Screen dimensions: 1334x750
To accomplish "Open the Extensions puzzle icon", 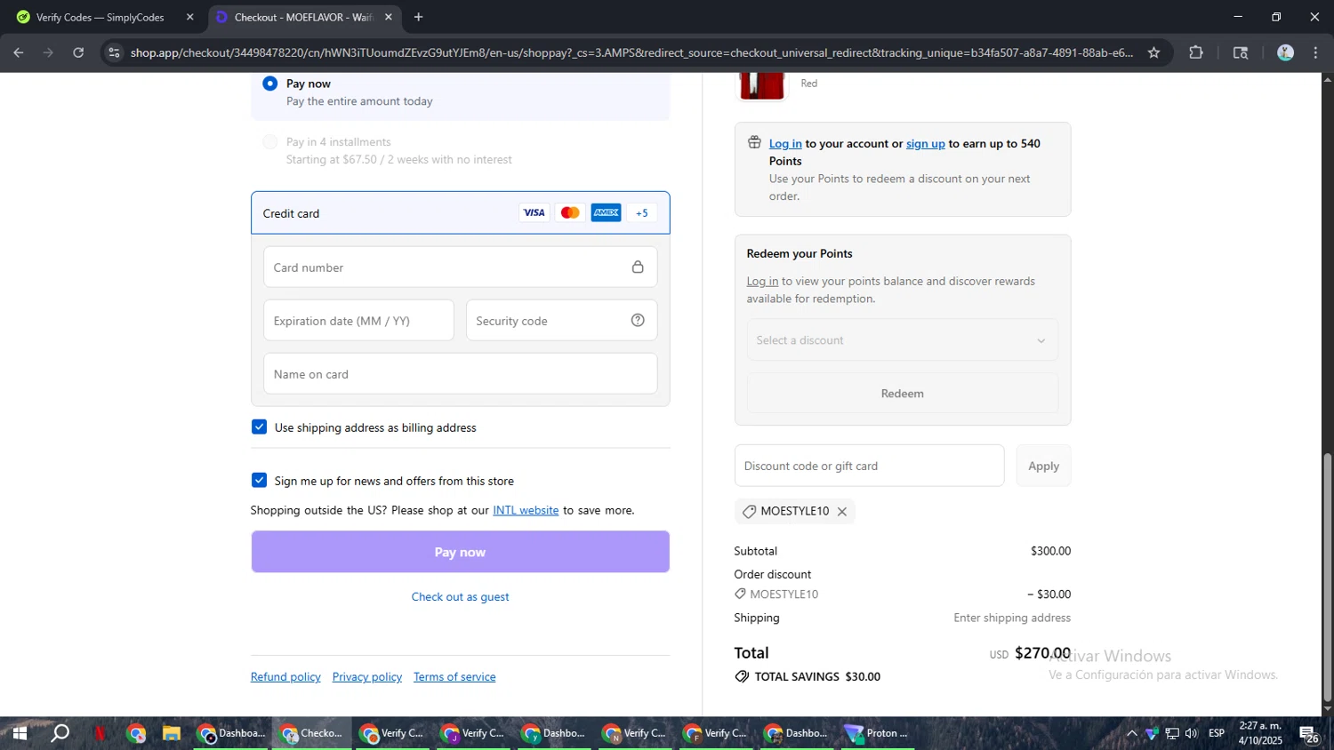I will pos(1196,52).
